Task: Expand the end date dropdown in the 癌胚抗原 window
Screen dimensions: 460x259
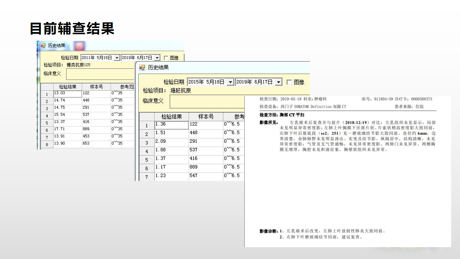Action: pyautogui.click(x=279, y=82)
